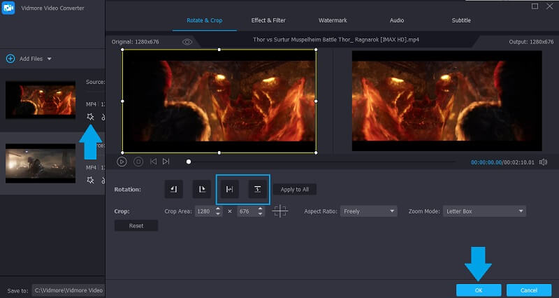Click the Apply to All button
Viewport: 559px width, 298px height.
295,189
